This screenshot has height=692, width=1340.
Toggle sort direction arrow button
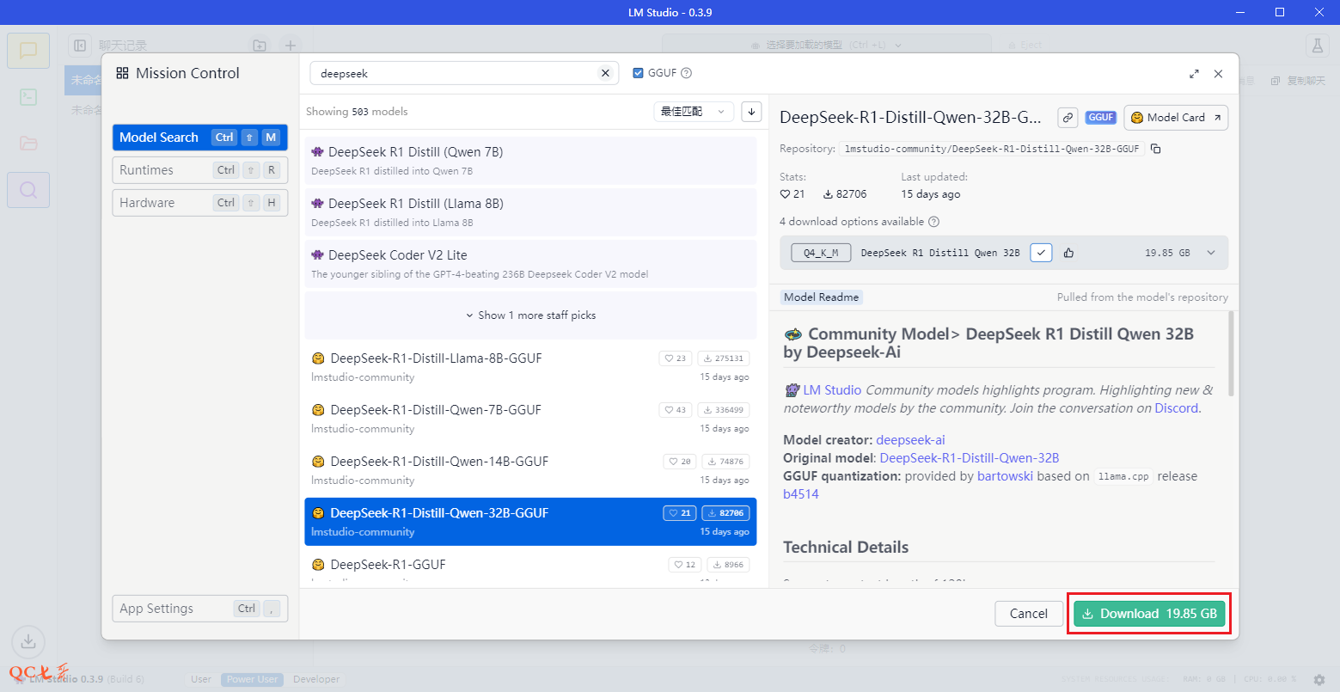pos(751,111)
